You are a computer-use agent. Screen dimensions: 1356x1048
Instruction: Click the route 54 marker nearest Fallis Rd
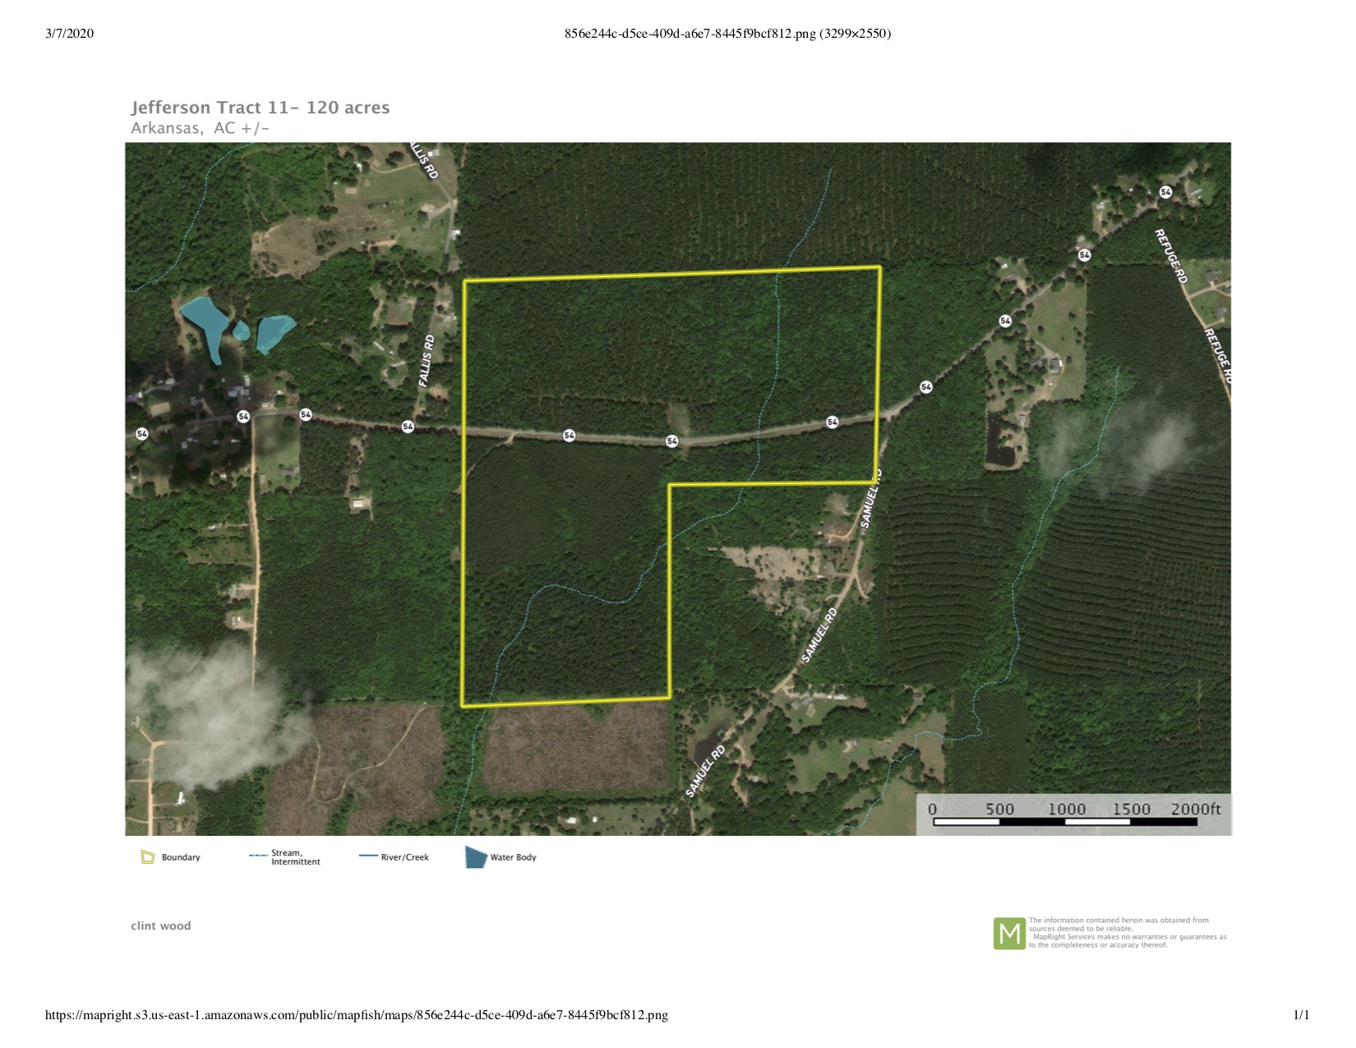click(408, 426)
